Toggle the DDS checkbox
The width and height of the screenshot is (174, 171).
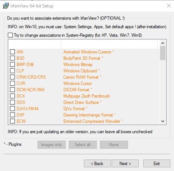pyautogui.click(x=13, y=102)
